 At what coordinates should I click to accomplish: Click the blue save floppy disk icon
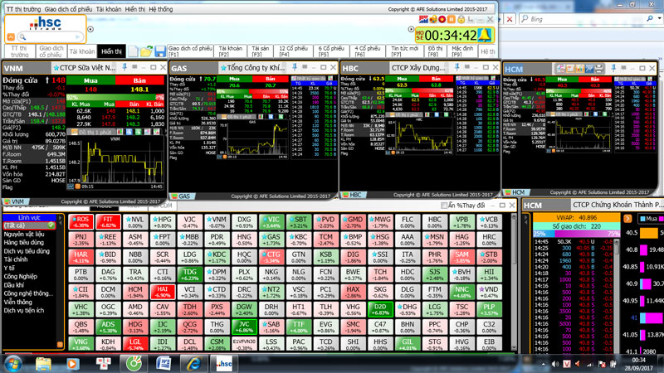(x=159, y=51)
